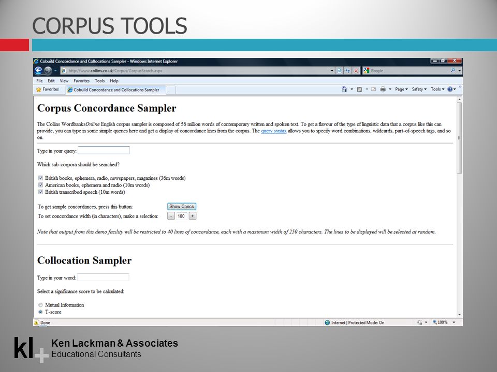This screenshot has width=497, height=372.
Task: Click the status bar warning icon beside Done
Action: (36, 322)
